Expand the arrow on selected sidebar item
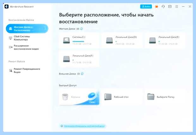 pyautogui.click(x=45, y=29)
